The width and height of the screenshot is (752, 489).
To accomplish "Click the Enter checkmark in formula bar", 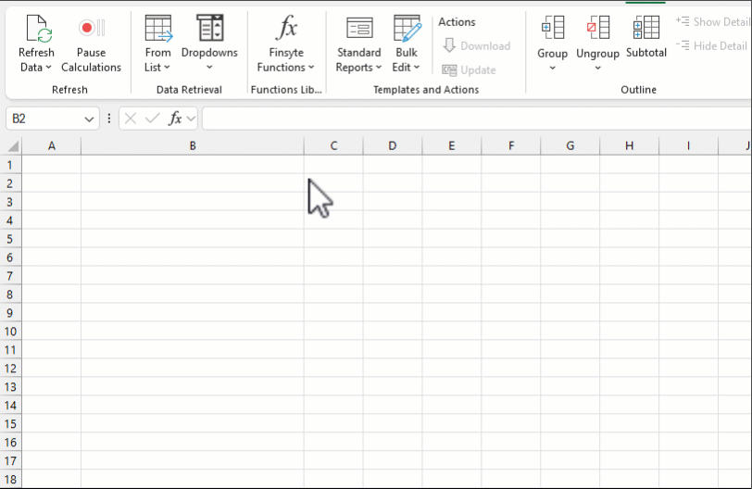I will (x=153, y=119).
